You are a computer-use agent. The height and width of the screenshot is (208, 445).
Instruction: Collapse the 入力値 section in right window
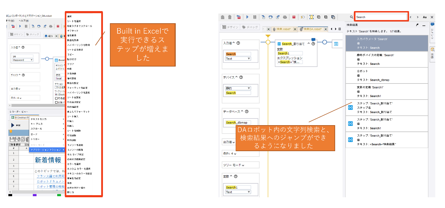pyautogui.click(x=233, y=43)
